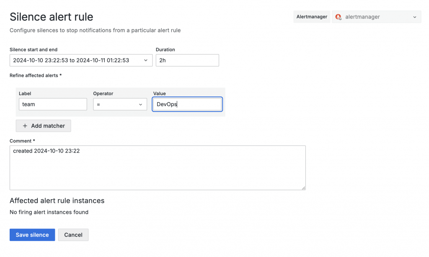Click the Refine affected alerts label

[x=36, y=75]
